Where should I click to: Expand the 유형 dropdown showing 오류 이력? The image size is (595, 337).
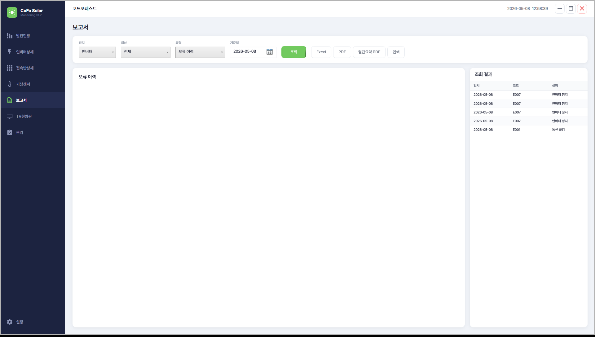[200, 52]
